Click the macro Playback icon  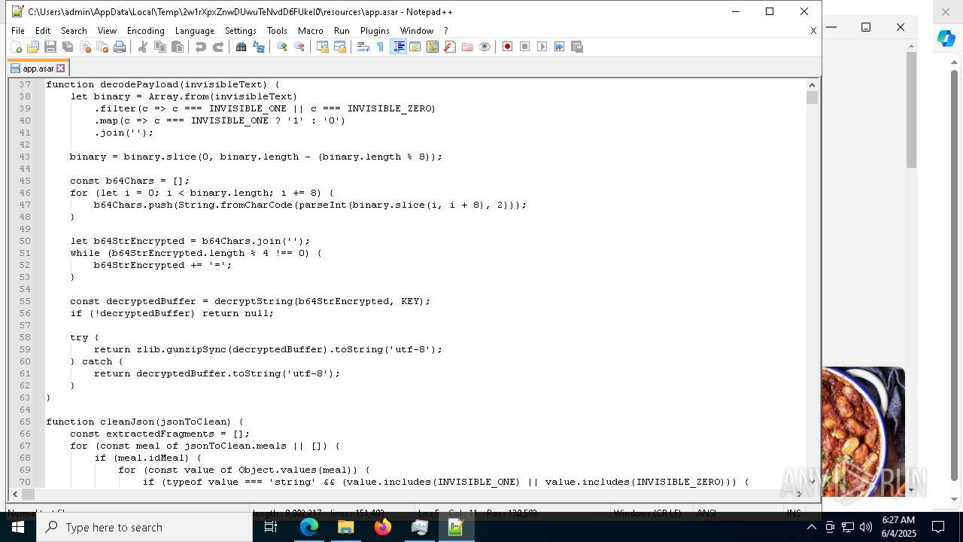coord(542,47)
